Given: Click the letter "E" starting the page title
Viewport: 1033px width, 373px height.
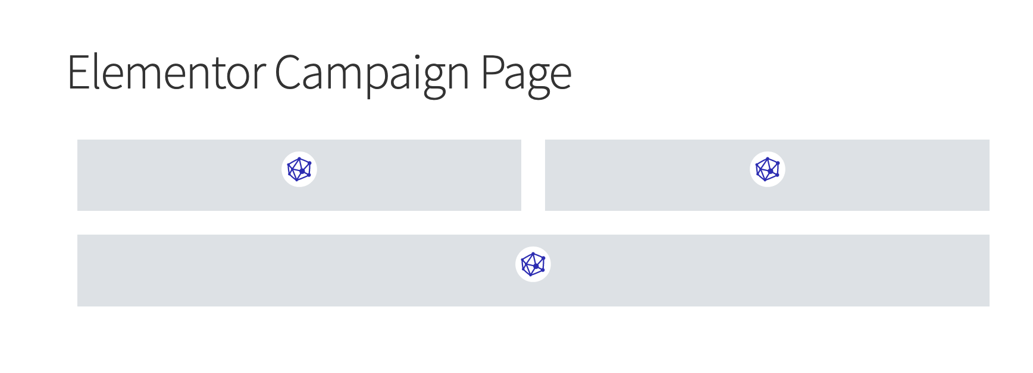Looking at the screenshot, I should coord(79,73).
